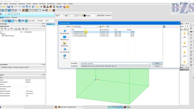Click the Cancel button in dialog
Image resolution: width=194 pixels, height=109 pixels.
[157, 66]
